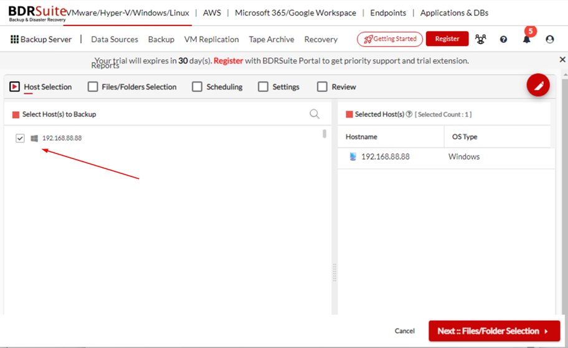Click Cancel to abort backup setup
This screenshot has width=568, height=348.
point(405,331)
